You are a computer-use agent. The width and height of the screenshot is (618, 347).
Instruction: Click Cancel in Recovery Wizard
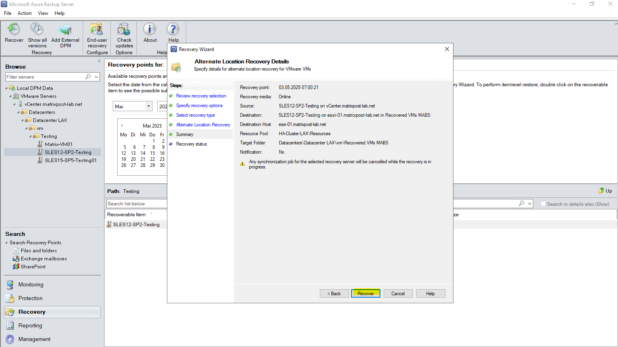point(398,294)
